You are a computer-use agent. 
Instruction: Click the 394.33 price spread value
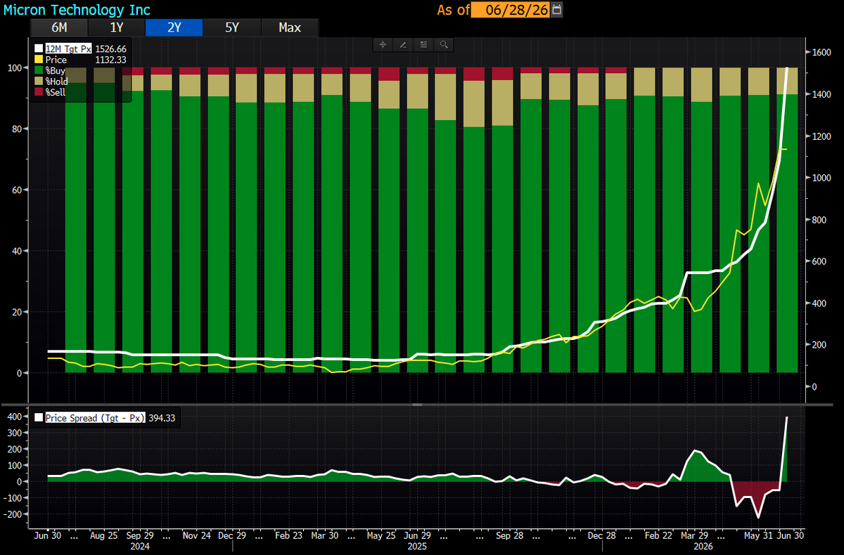163,417
